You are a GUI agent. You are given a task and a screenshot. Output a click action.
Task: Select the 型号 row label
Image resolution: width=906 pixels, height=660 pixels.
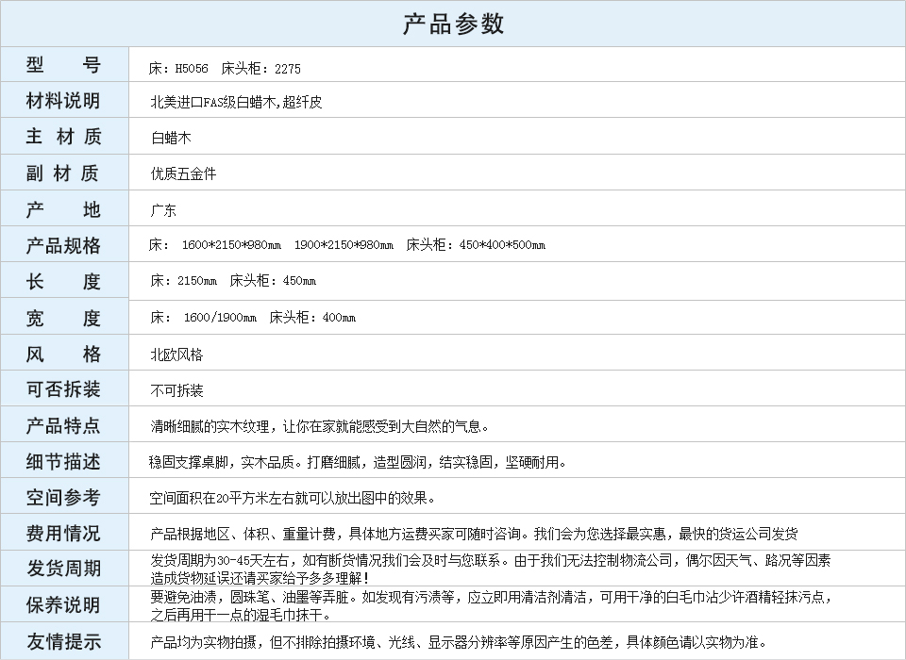tap(63, 65)
